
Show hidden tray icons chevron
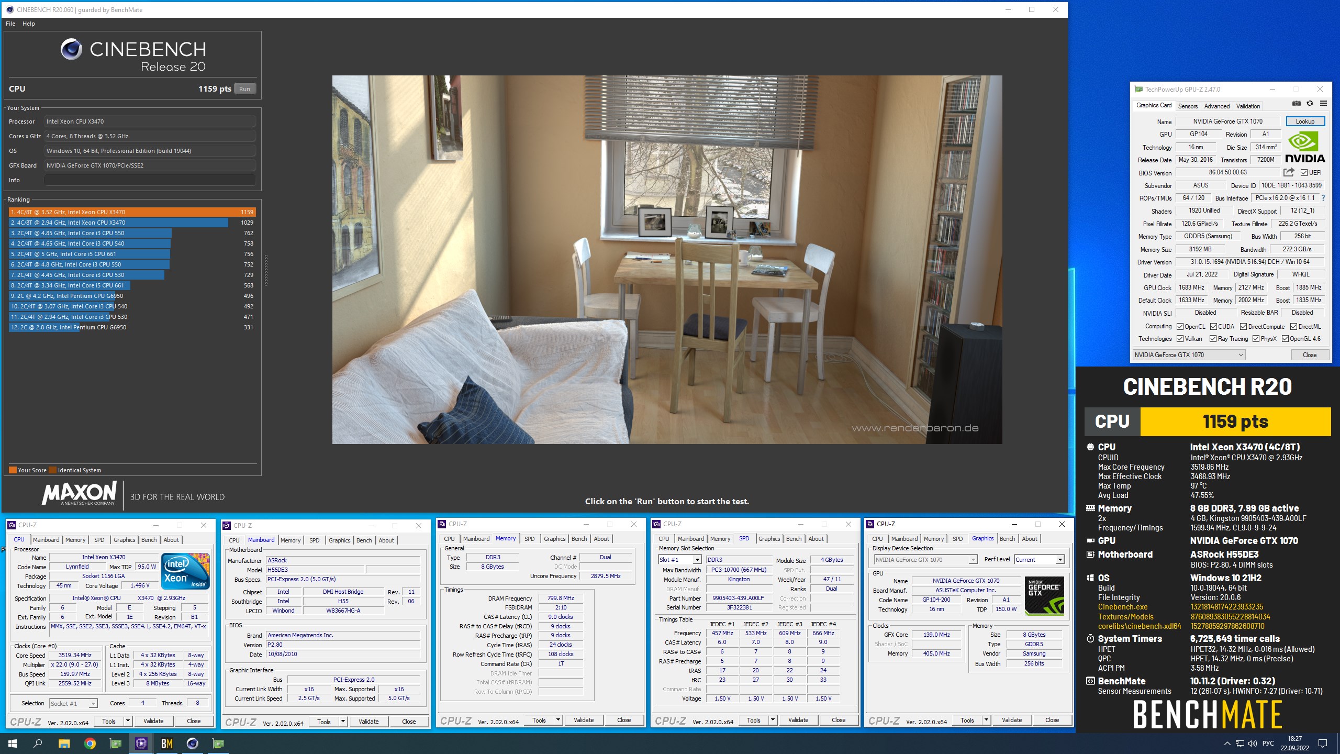coord(1227,743)
